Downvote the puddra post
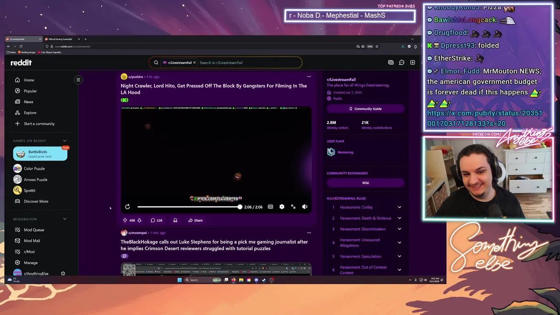560x315 pixels. pyautogui.click(x=139, y=220)
